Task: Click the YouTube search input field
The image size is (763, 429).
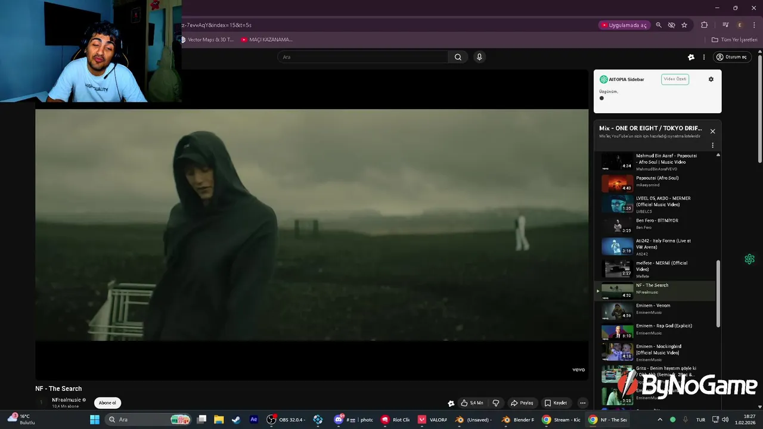Action: 362,57
